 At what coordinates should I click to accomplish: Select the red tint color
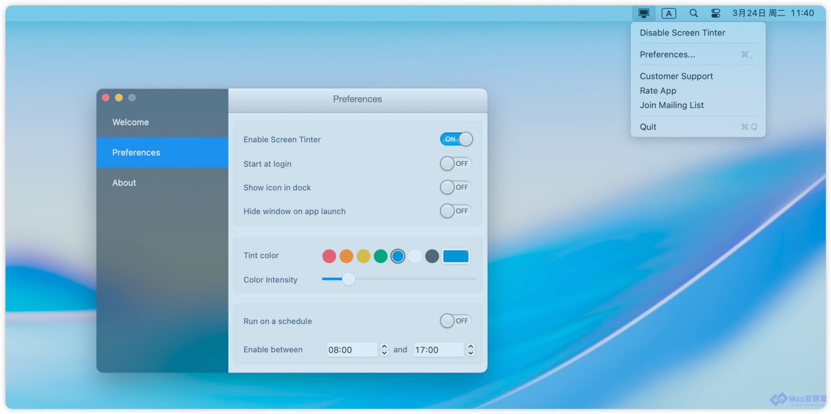click(329, 256)
